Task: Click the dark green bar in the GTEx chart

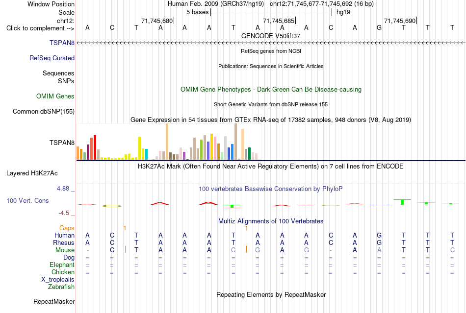Action: click(249, 153)
